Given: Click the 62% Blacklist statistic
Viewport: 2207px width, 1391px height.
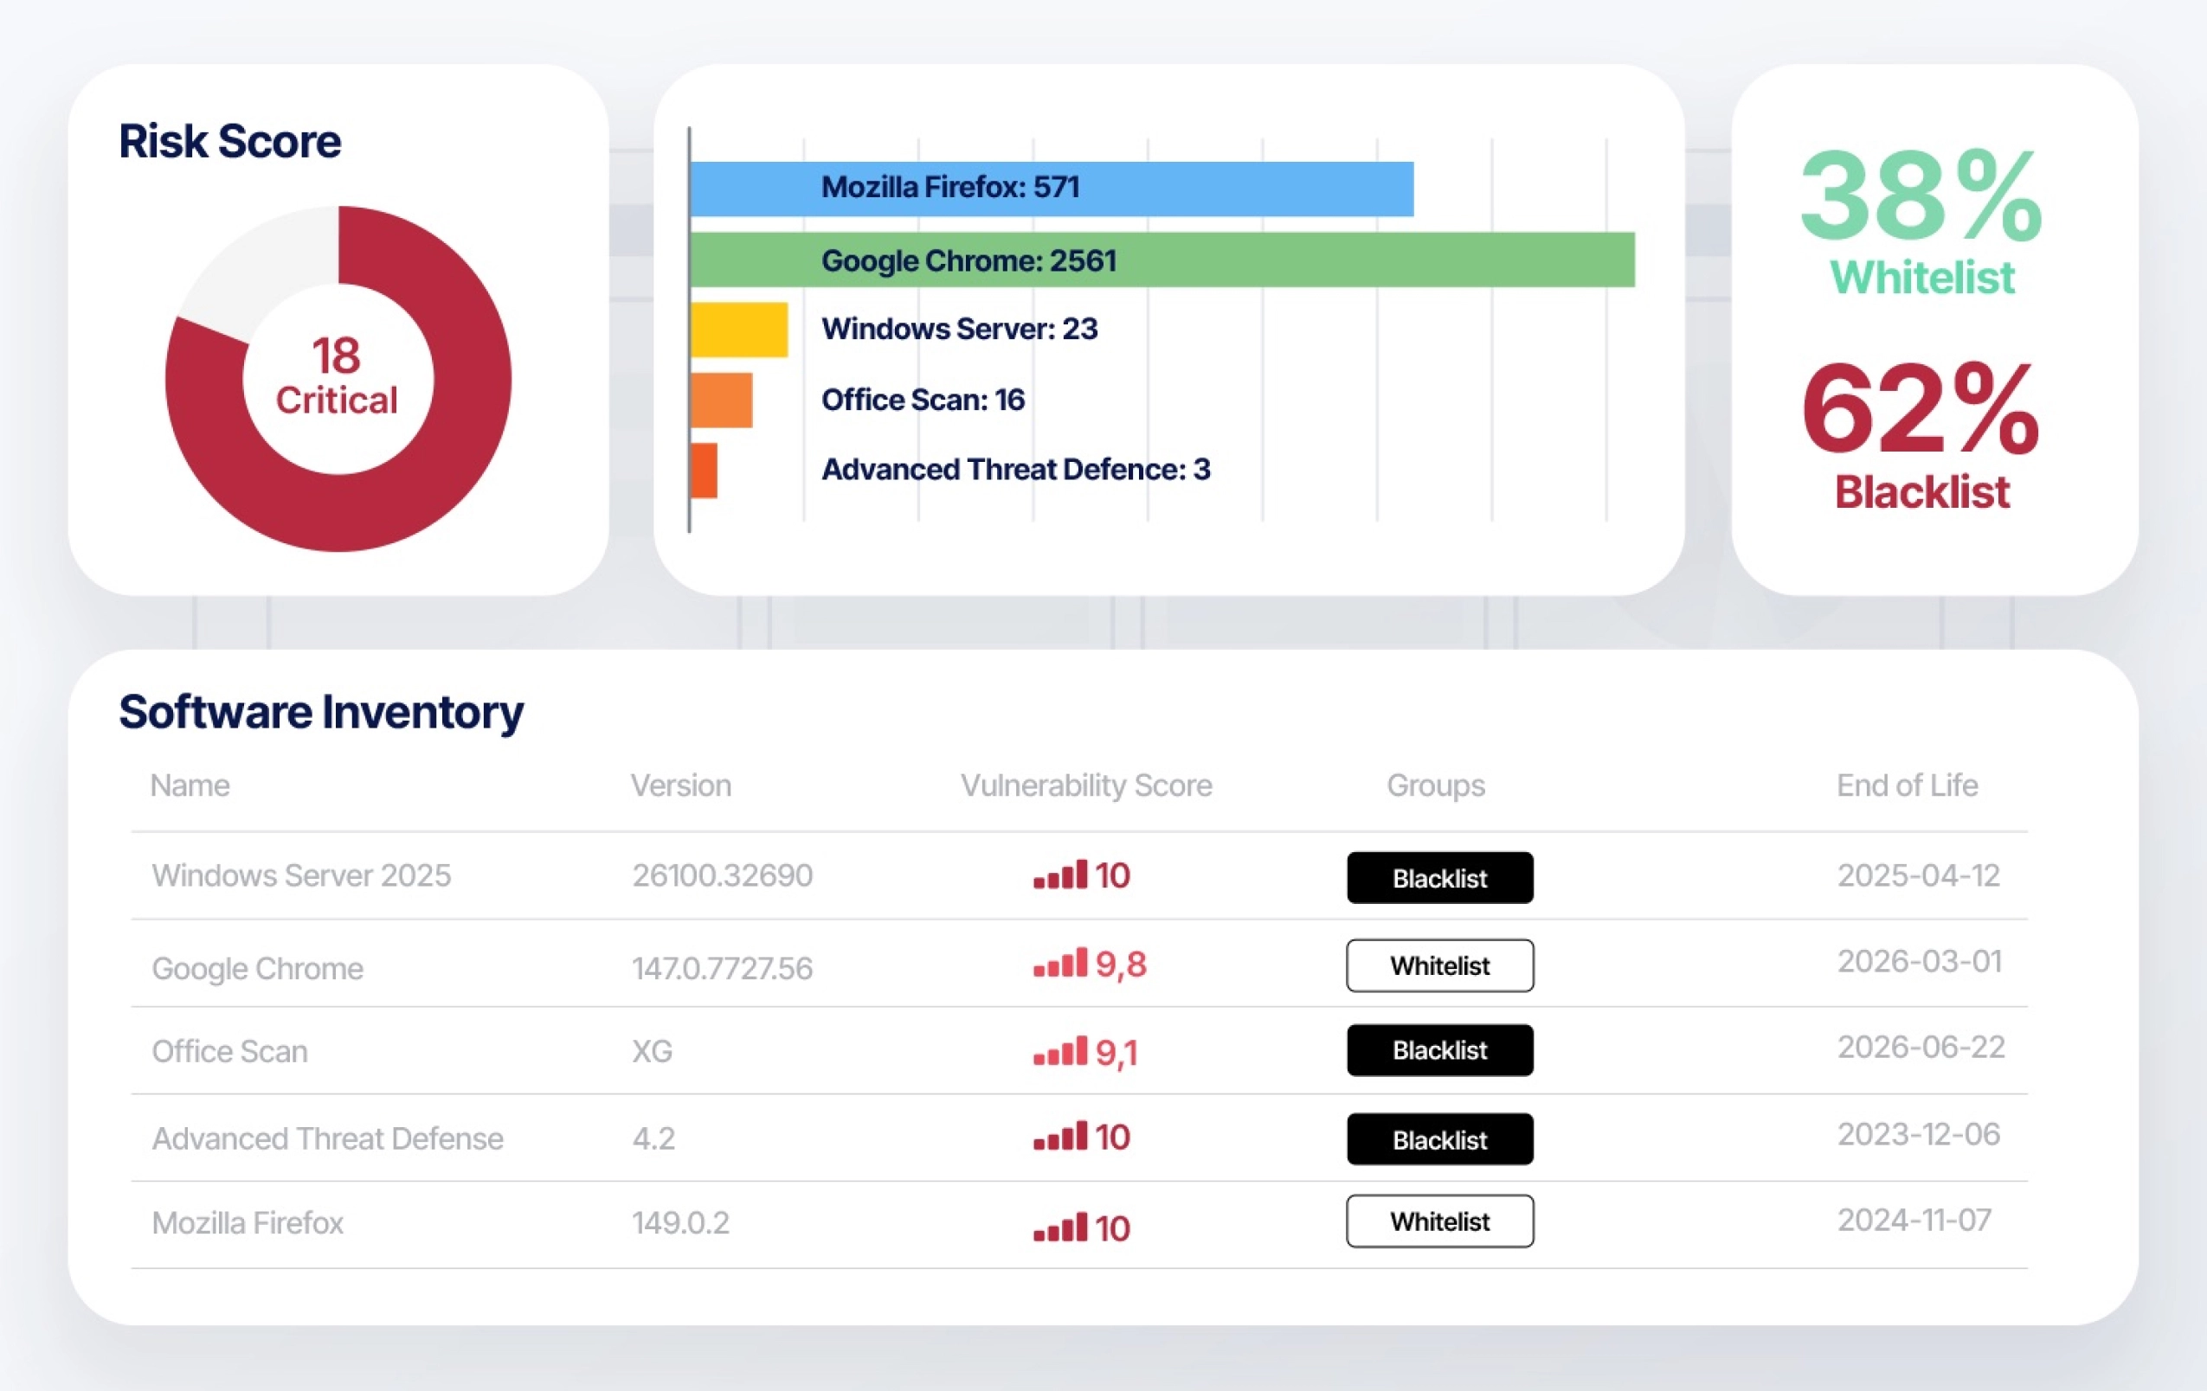Looking at the screenshot, I should [1921, 435].
